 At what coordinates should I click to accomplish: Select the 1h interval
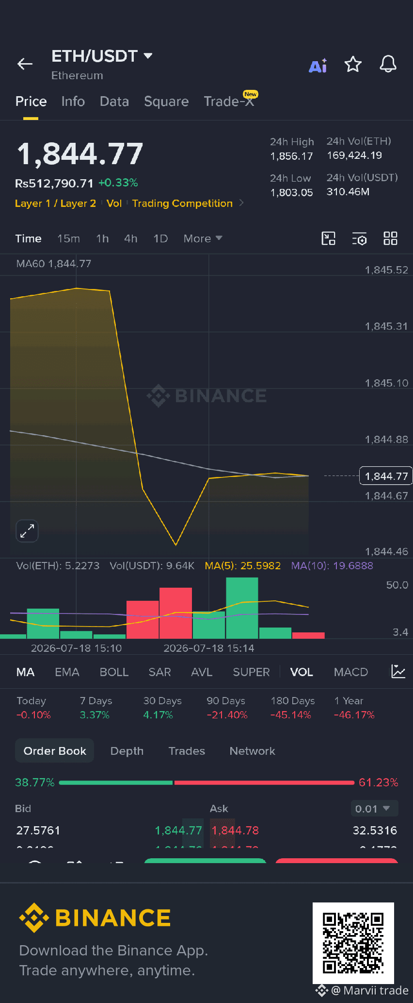[102, 238]
